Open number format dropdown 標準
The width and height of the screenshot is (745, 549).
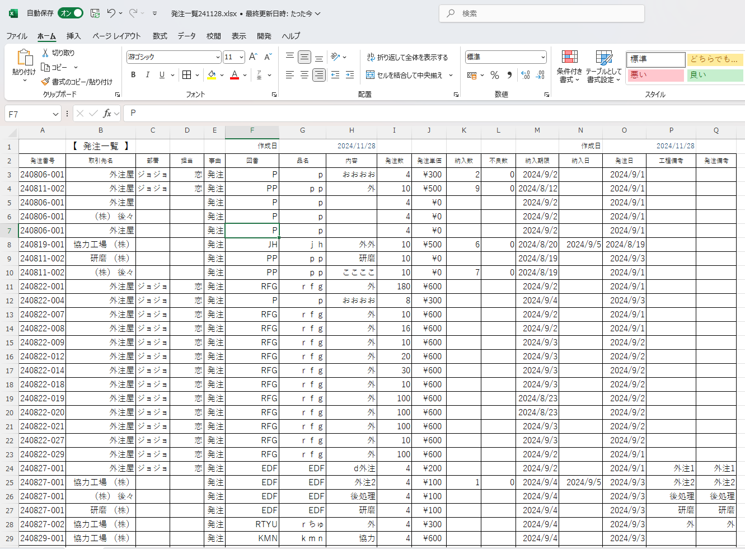(543, 57)
